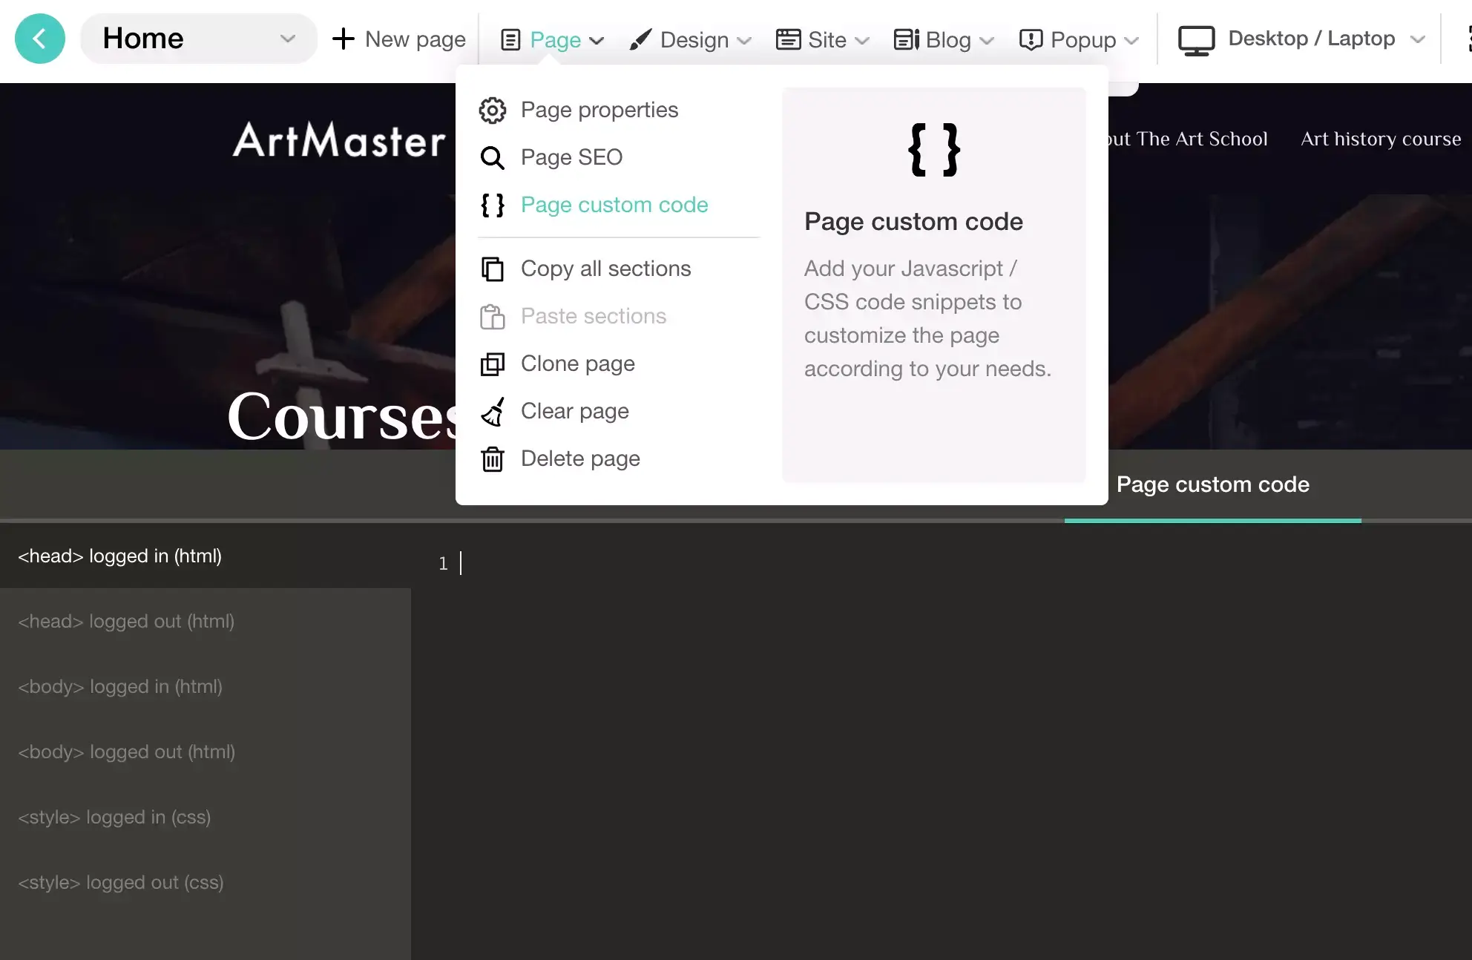Click line number 1 in editor gutter
This screenshot has width=1472, height=960.
tap(443, 564)
